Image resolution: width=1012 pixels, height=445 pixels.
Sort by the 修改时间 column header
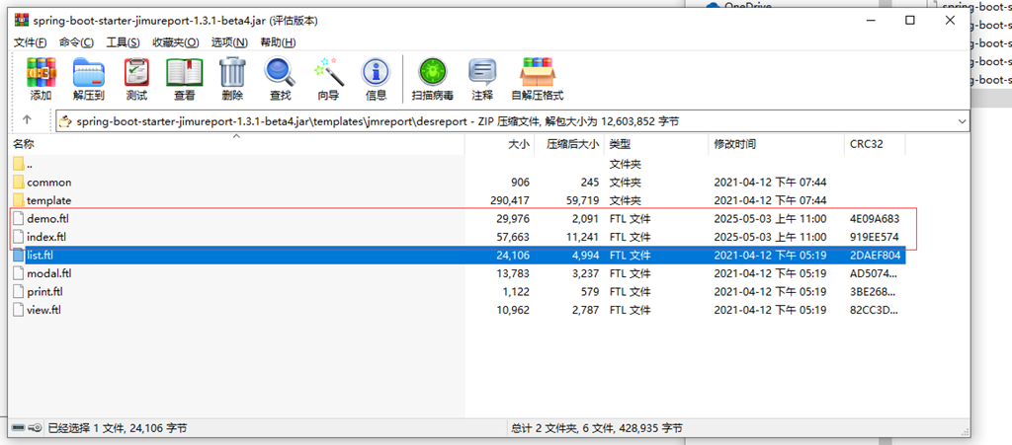point(776,144)
